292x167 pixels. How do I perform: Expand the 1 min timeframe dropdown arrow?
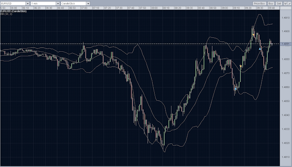tap(58, 4)
